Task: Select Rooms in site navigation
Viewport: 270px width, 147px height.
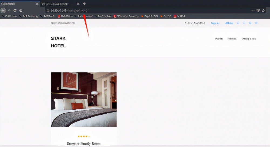Action: [x=232, y=39]
